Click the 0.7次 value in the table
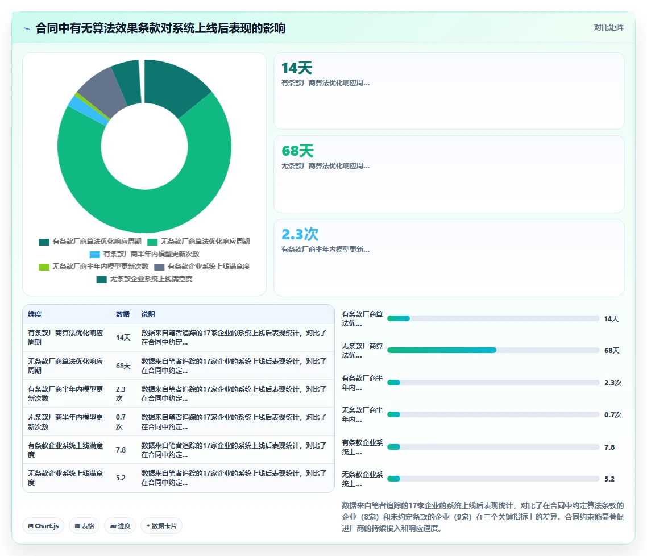The width and height of the screenshot is (647, 556). (121, 422)
